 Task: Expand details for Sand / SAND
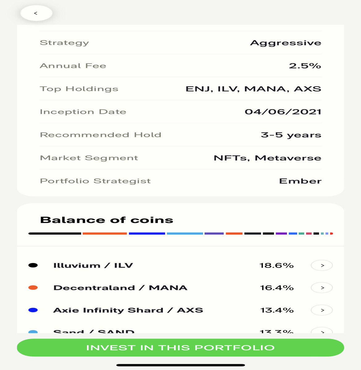tap(322, 332)
